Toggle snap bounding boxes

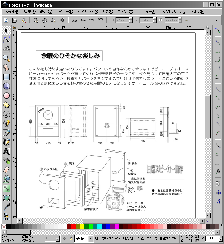pos(218,42)
